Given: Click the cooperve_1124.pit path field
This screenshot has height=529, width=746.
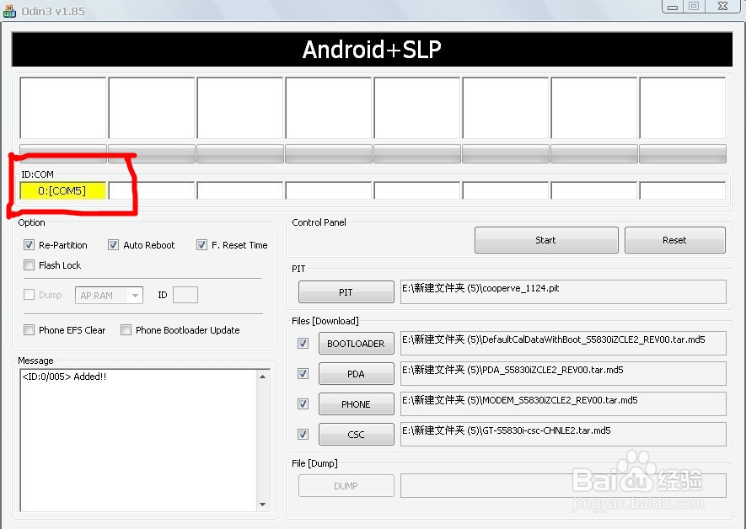Looking at the screenshot, I should pos(563,291).
